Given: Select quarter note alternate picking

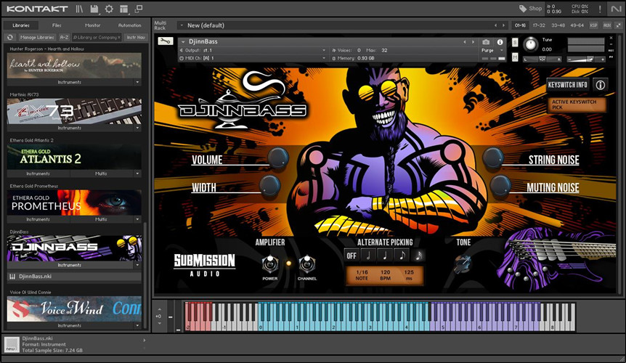Looking at the screenshot, I should click(385, 256).
